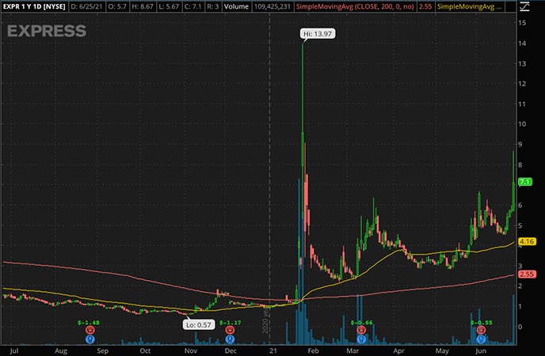
Task: Click the Feb label on the time axis
Action: coord(313,350)
